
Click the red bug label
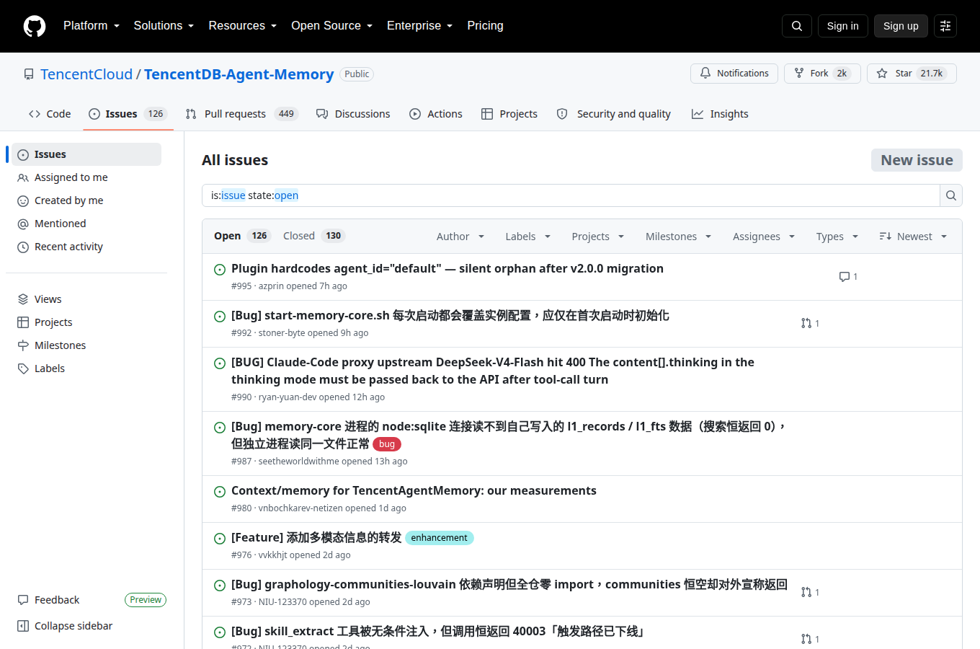click(x=387, y=444)
